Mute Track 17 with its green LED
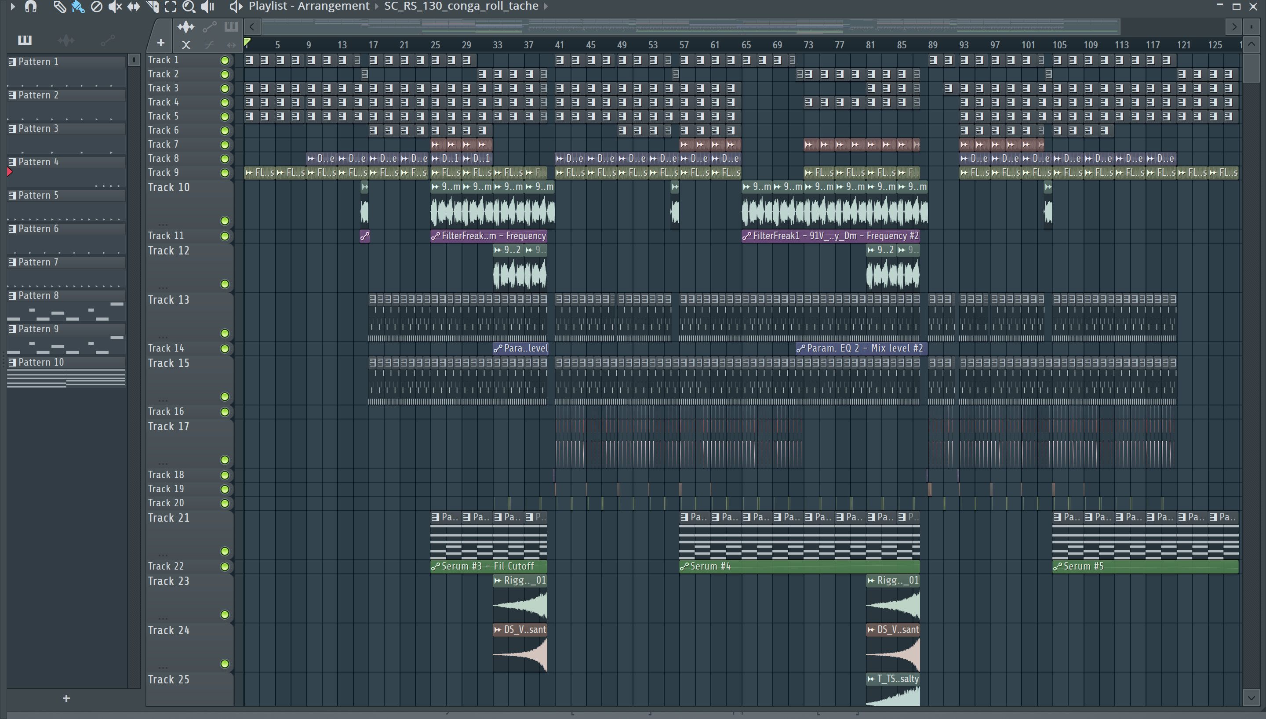This screenshot has width=1266, height=719. pos(225,460)
